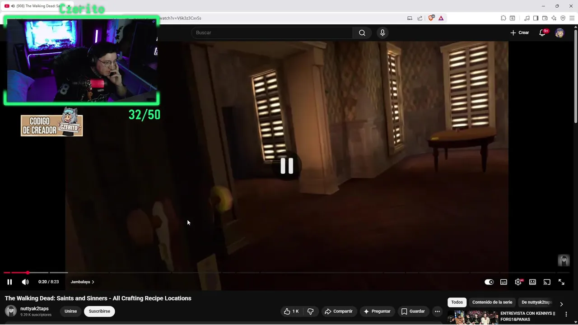Open the media playlist music note icon

[x=527, y=18]
